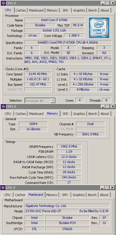This screenshot has width=116, height=235.
Task: Select CPU tab in the Memory window
Action: (x=8, y=114)
